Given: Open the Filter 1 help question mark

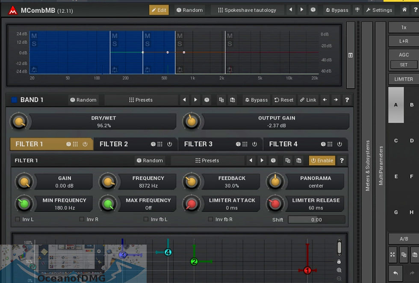Looking at the screenshot, I should (x=342, y=160).
